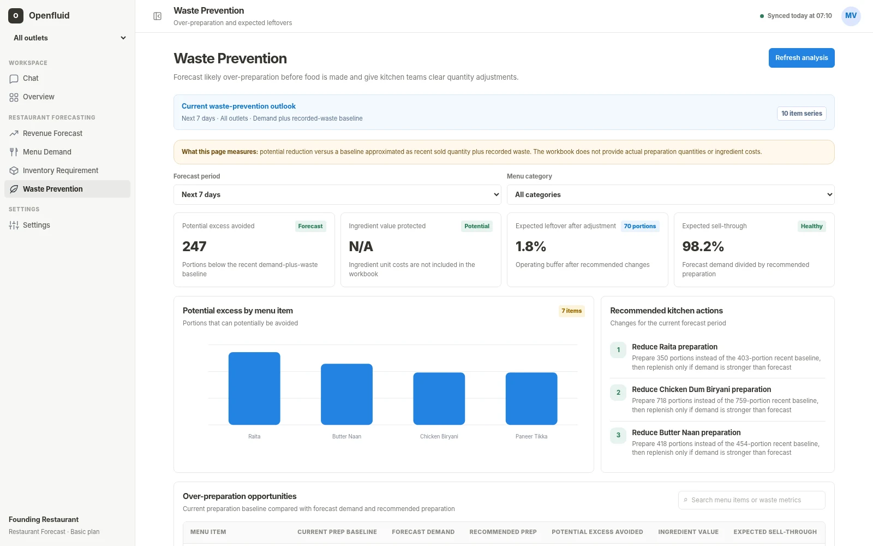
Task: Click the Search menu items field
Action: 752,500
